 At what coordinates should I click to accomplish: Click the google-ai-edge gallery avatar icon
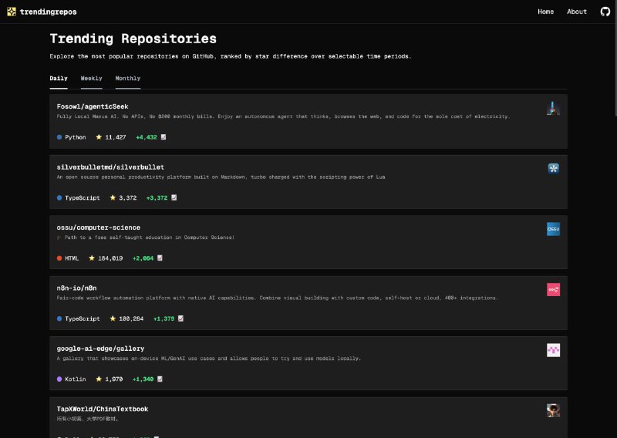(553, 350)
